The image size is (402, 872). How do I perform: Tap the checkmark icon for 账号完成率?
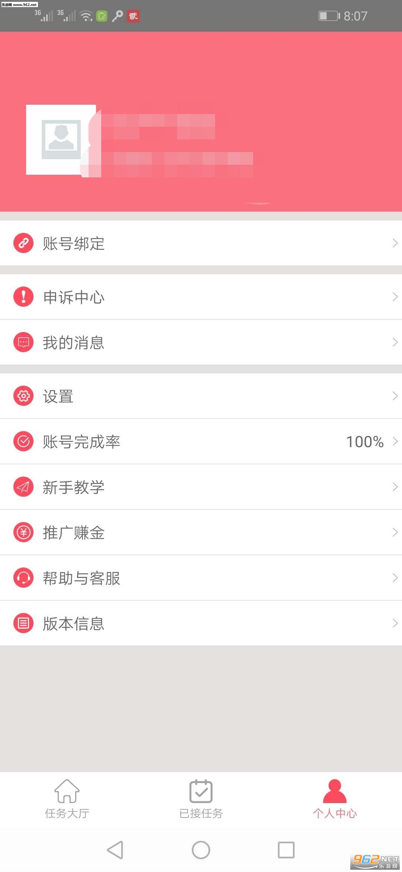23,441
